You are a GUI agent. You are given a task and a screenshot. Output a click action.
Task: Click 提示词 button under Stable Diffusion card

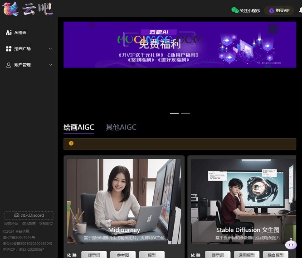coord(218,255)
